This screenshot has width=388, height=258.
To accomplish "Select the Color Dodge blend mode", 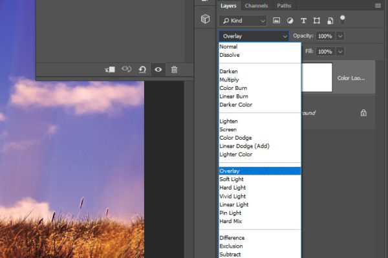I will point(260,138).
